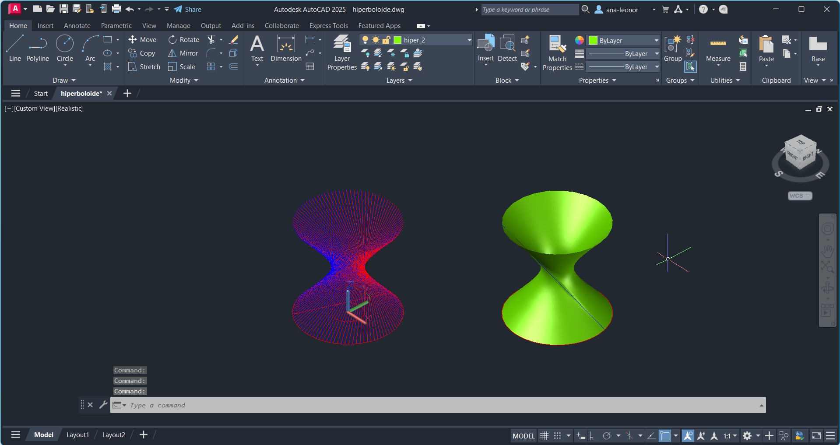Select the Measure utility
The height and width of the screenshot is (445, 840).
pyautogui.click(x=718, y=49)
